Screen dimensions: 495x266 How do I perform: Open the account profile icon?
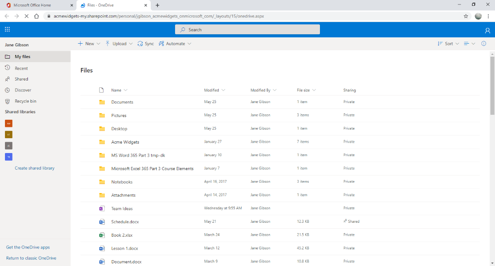[x=487, y=30]
